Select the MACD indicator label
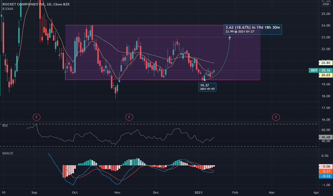The image size is (333, 196). (8, 153)
